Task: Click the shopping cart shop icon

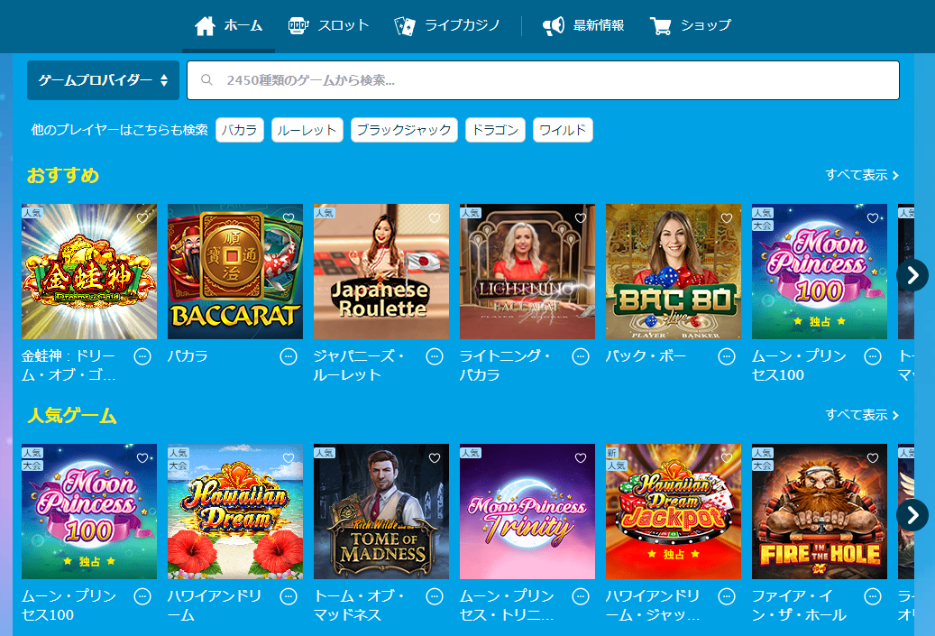Action: (660, 25)
